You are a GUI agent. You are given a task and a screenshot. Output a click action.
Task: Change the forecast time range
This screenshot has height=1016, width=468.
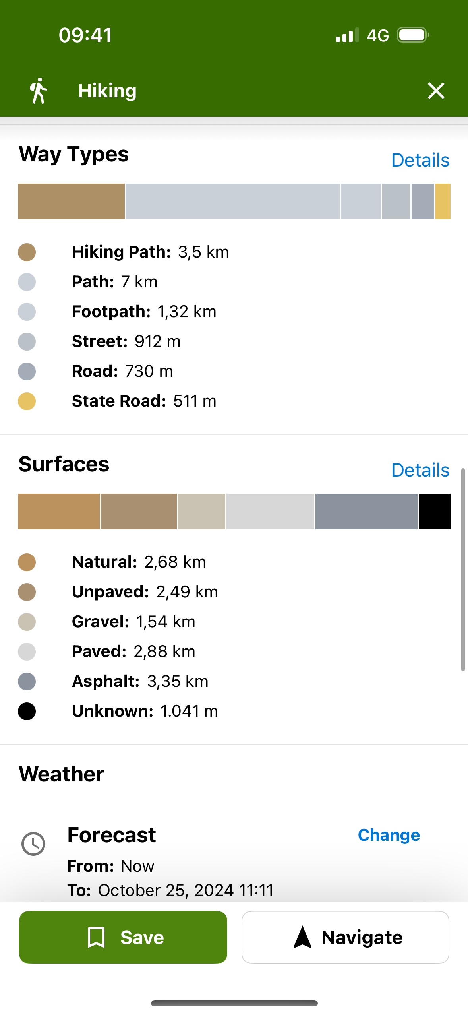[x=389, y=835]
